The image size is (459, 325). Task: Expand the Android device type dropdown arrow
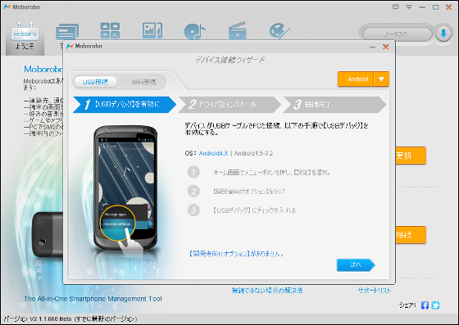point(381,79)
